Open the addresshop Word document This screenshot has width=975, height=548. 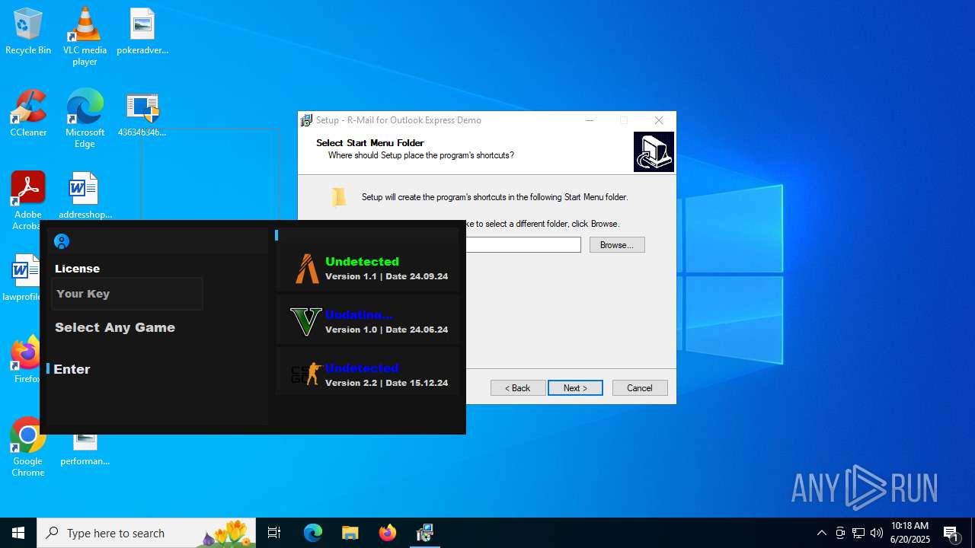[85, 196]
